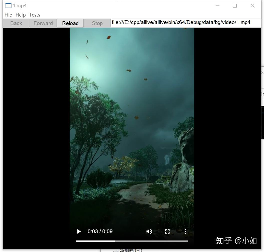
Task: Enter fullscreen with the video fullscreen icon
Action: click(167, 231)
